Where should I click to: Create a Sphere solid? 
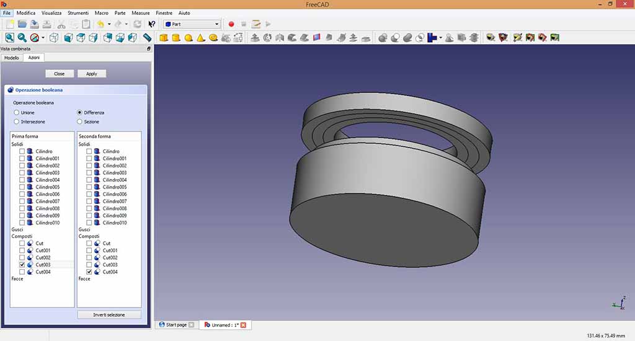(189, 38)
